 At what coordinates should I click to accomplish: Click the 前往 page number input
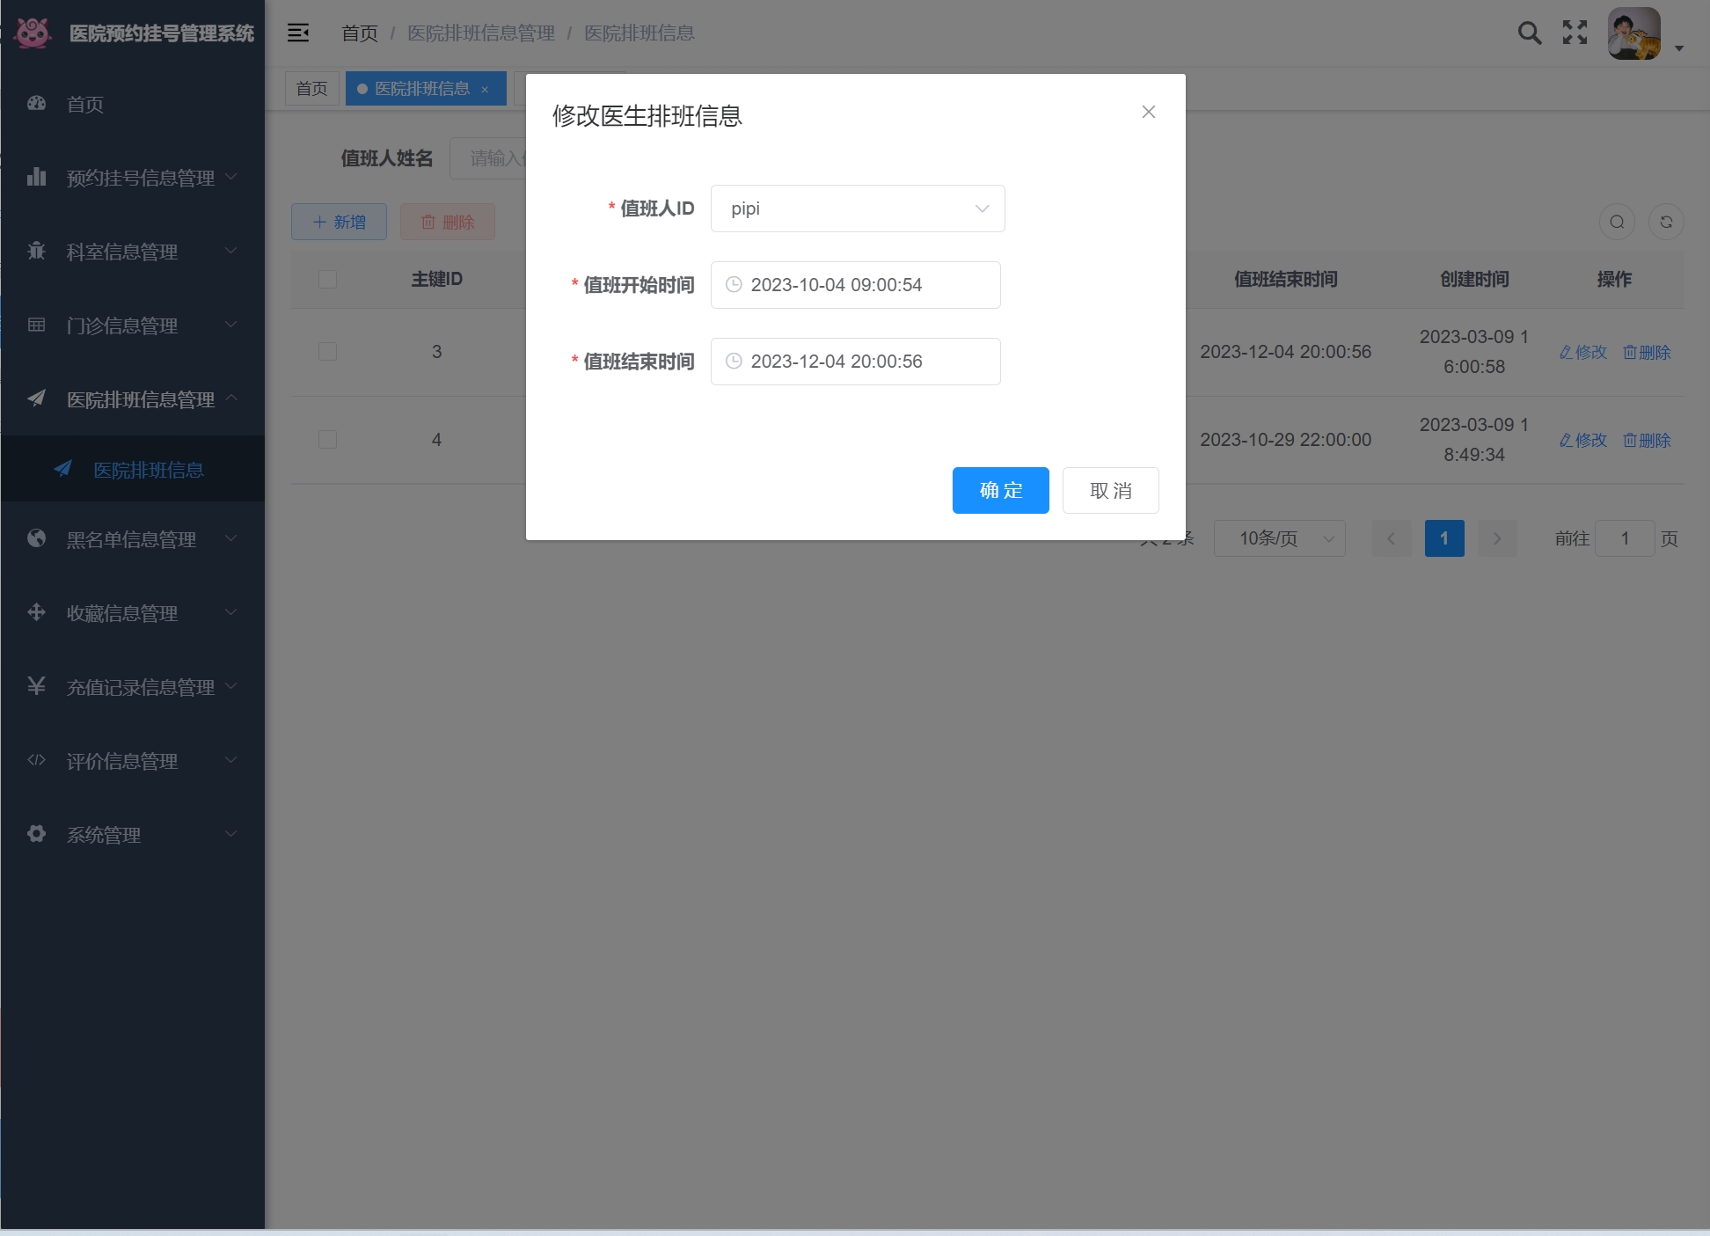pos(1624,538)
